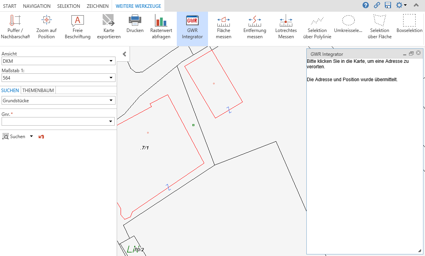This screenshot has height=256, width=425.
Task: Switch to the THEMENBAUM tab
Action: point(38,90)
